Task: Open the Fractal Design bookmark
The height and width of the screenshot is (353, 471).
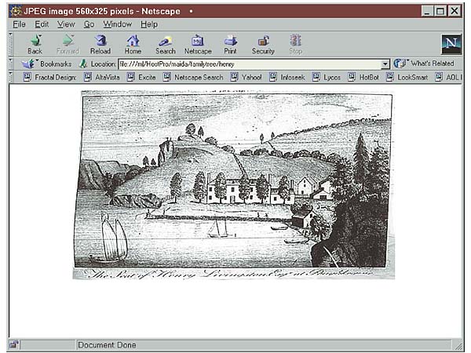Action: point(50,77)
